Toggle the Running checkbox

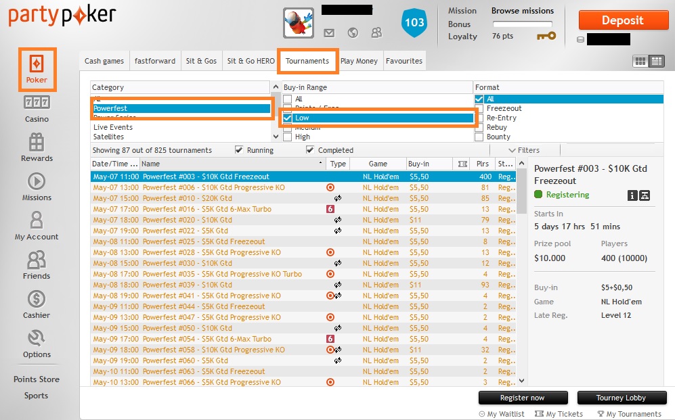tap(239, 149)
